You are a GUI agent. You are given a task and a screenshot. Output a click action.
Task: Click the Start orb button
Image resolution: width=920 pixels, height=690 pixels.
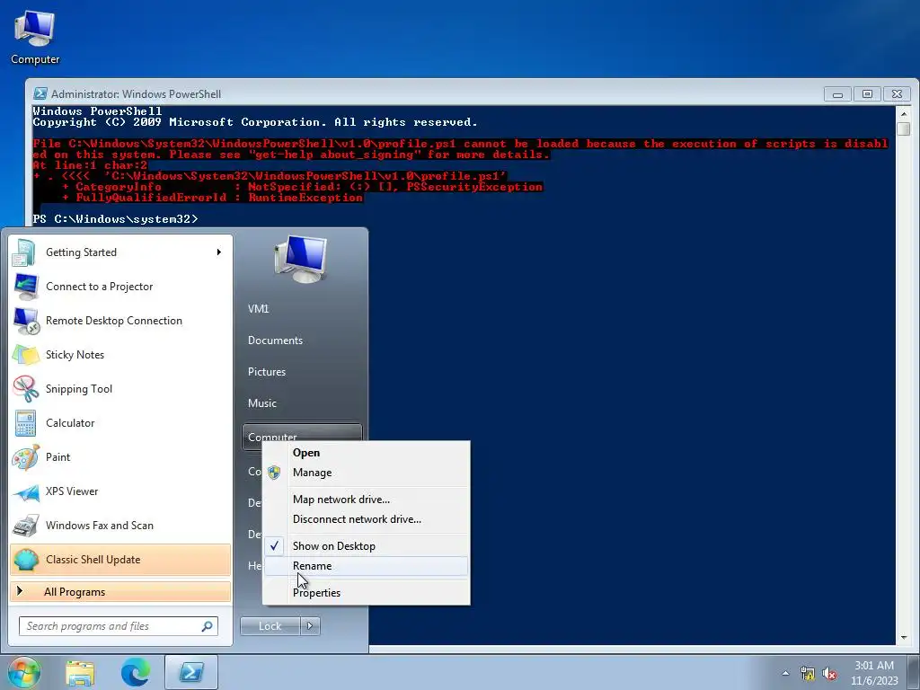coord(24,672)
